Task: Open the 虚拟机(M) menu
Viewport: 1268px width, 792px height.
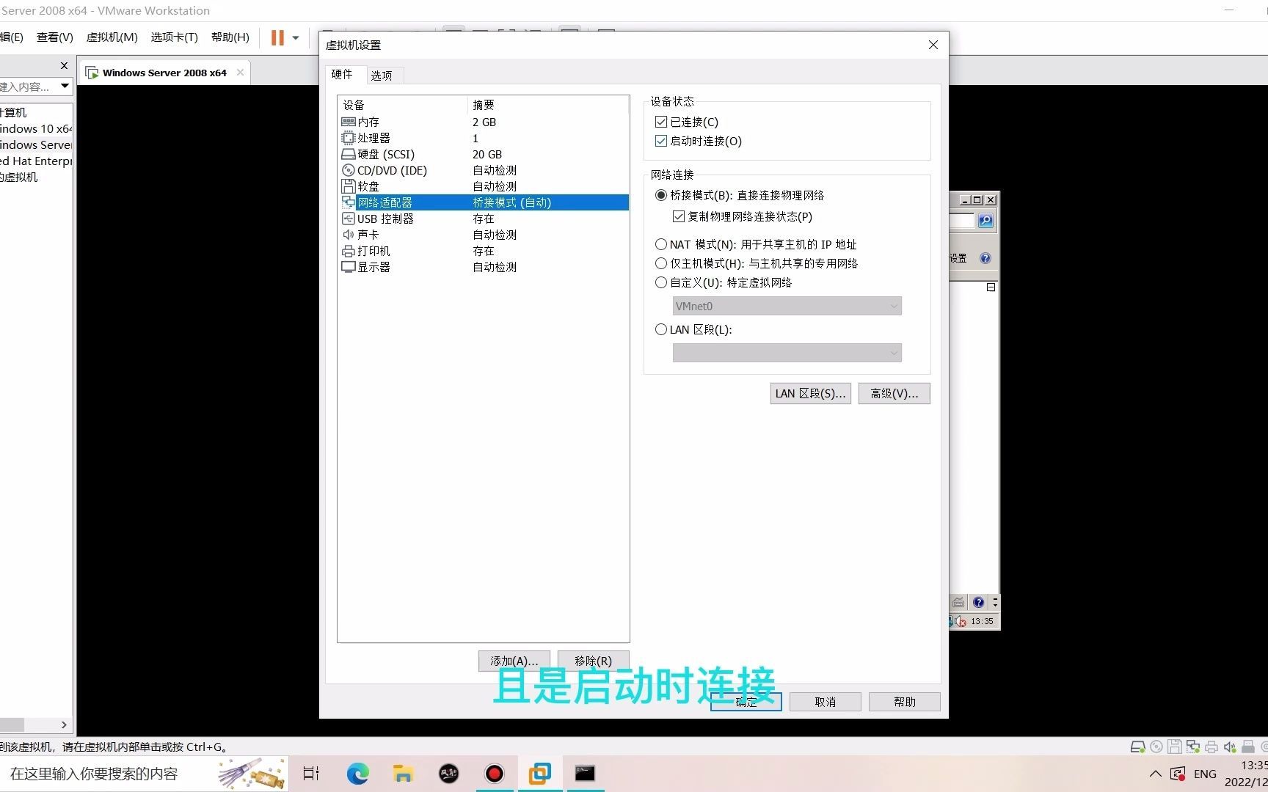Action: point(112,37)
